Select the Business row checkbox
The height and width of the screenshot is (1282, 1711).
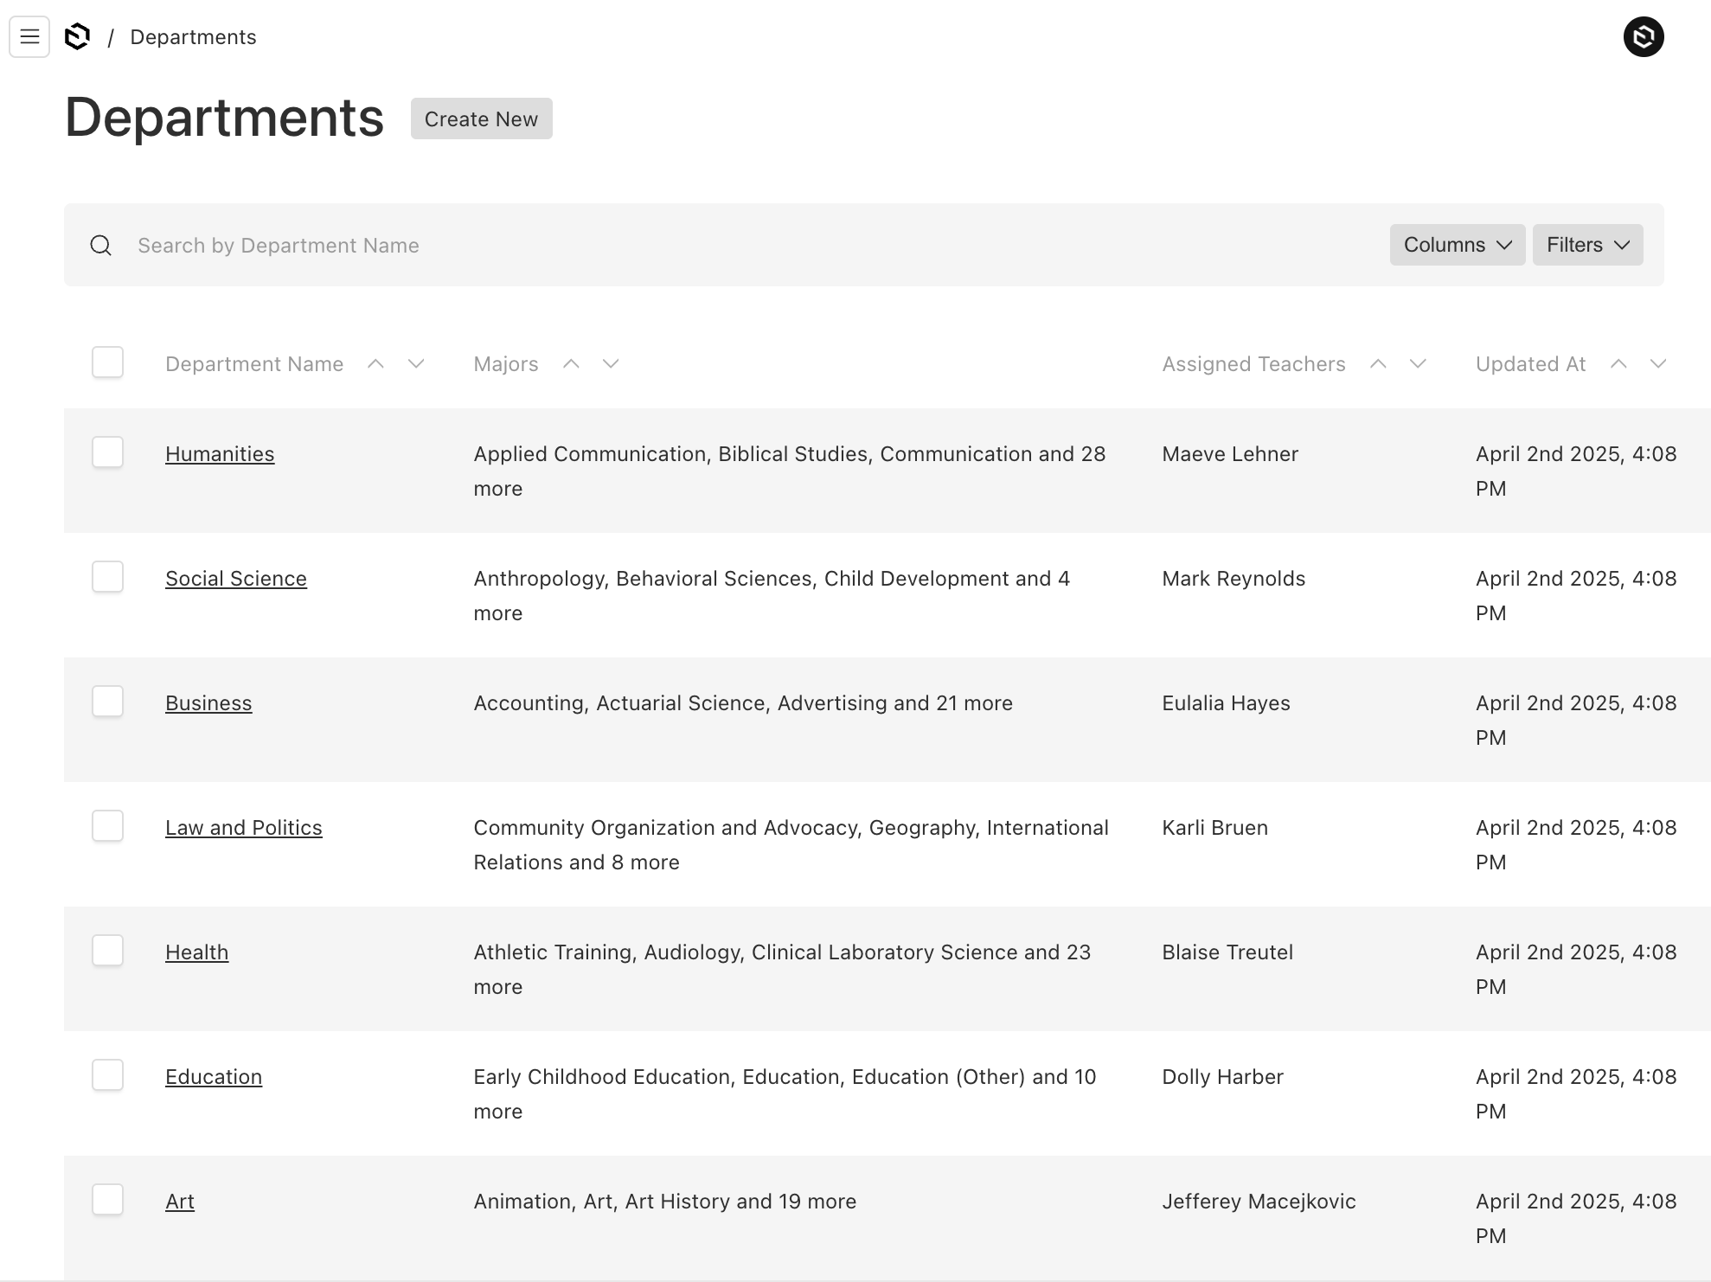pos(108,702)
